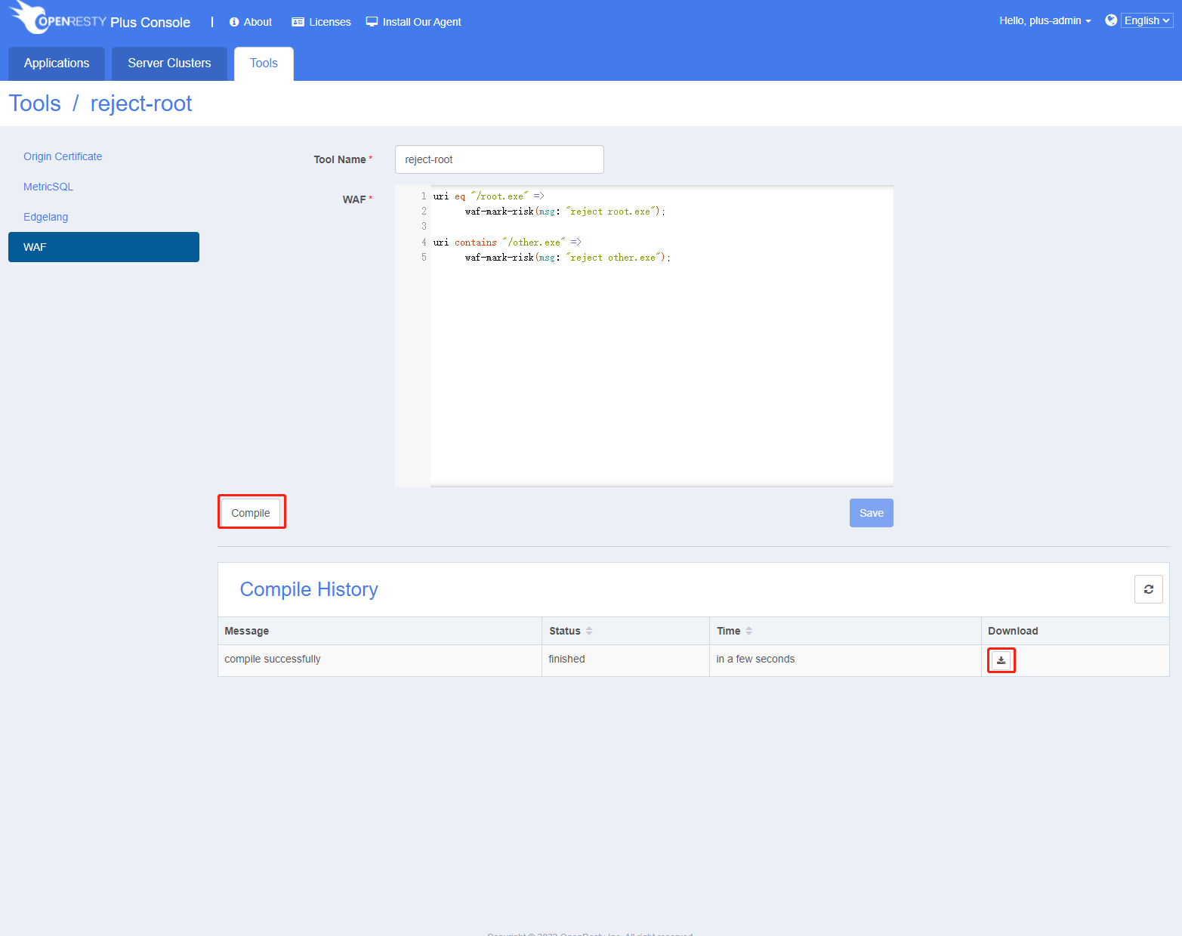1182x936 pixels.
Task: Switch to the Server Clusters tab
Action: coord(169,63)
